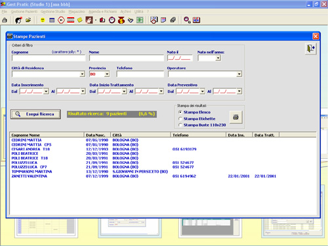The image size is (328, 246).
Task: Click the yellow smiley face icon
Action: (43, 20)
